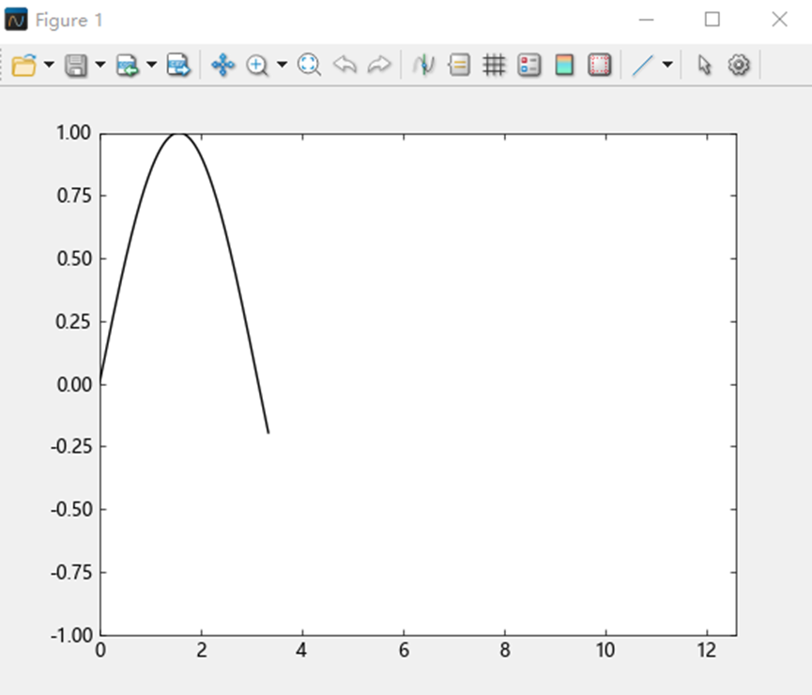
Task: Click the y-axis label 0.25
Action: [x=73, y=322]
